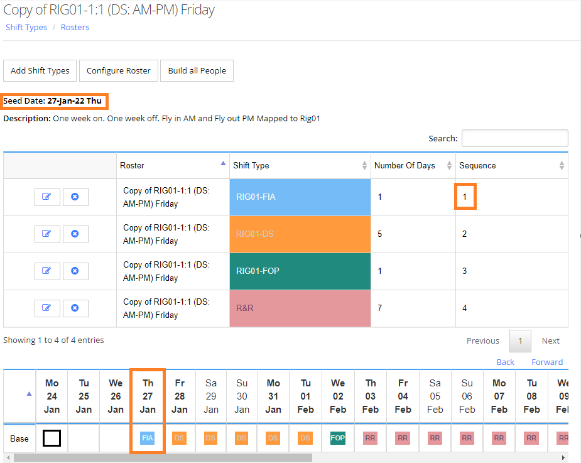
Task: Tick the empty box under Mo 24 Jan
Action: pyautogui.click(x=52, y=438)
